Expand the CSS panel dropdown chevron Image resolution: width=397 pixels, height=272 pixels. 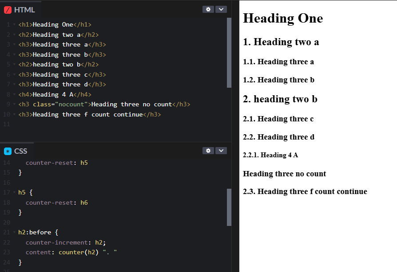pos(221,151)
